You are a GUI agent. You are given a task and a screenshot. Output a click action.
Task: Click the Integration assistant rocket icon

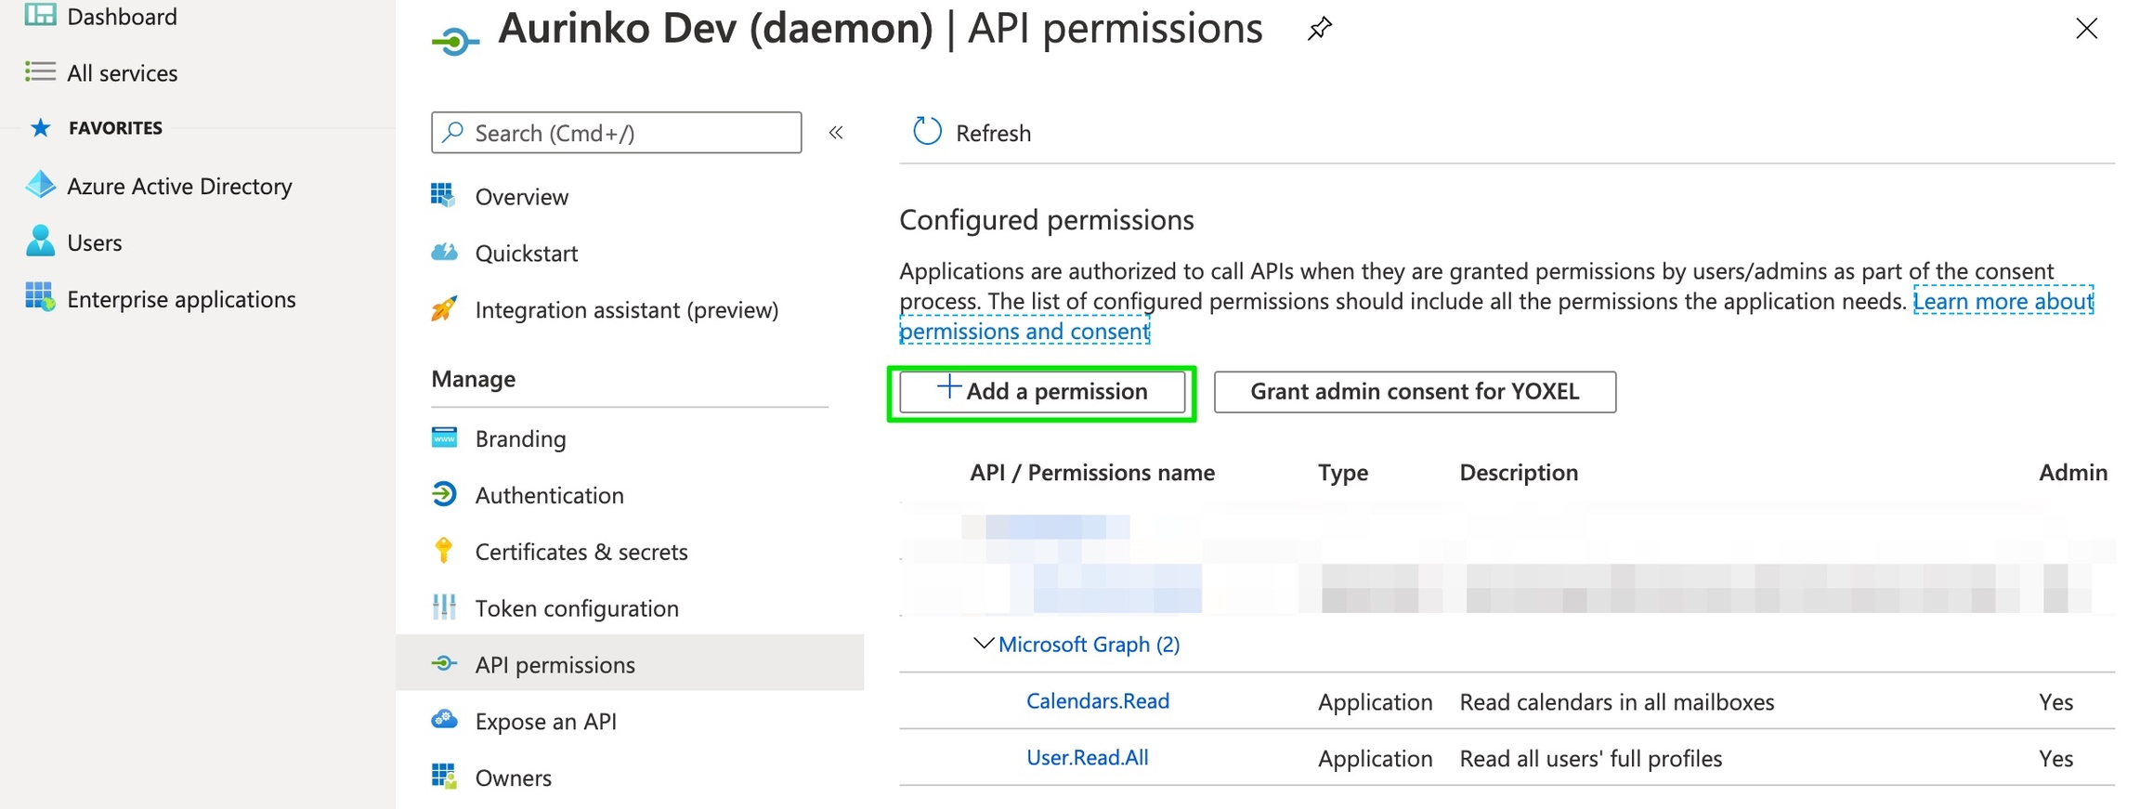click(444, 308)
